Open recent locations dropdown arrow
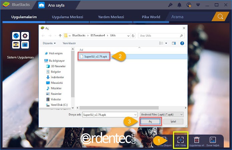 [x=55, y=36]
